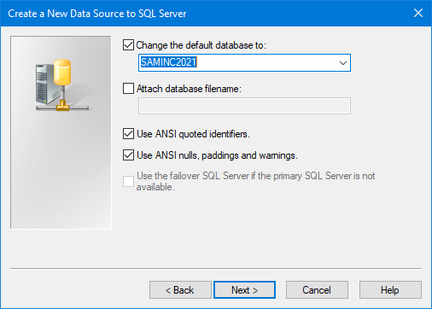Cancel the data source wizard
Screen dimensions: 432x309
(317, 290)
